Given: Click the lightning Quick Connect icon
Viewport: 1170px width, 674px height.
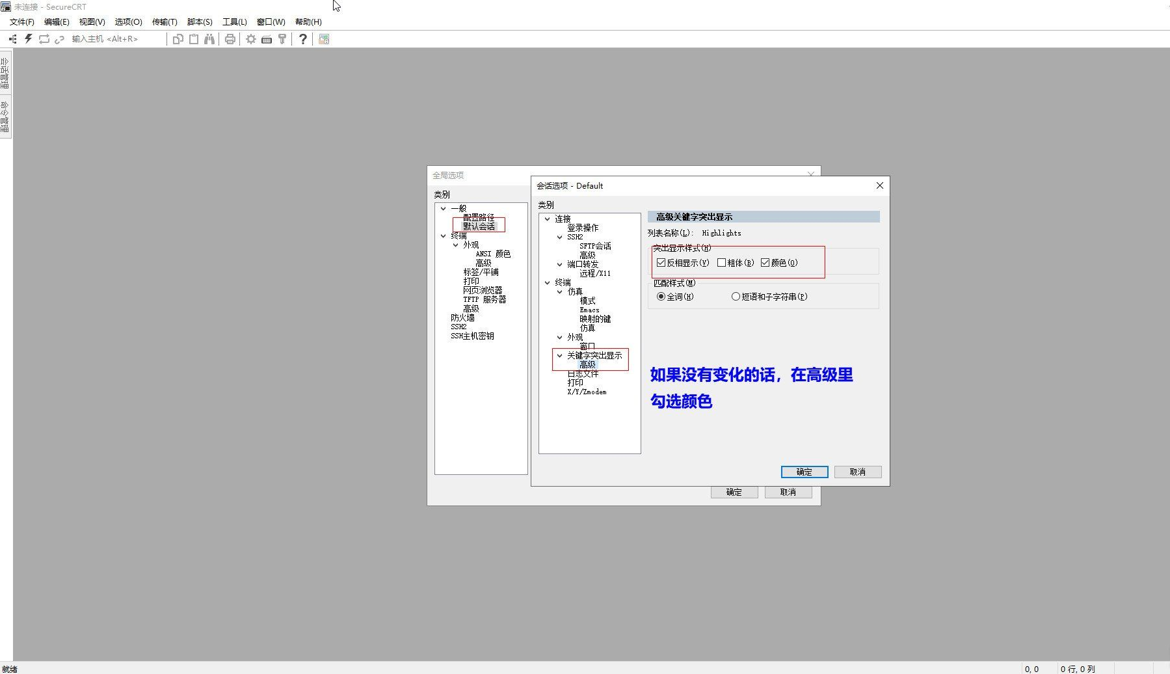Looking at the screenshot, I should pyautogui.click(x=28, y=39).
